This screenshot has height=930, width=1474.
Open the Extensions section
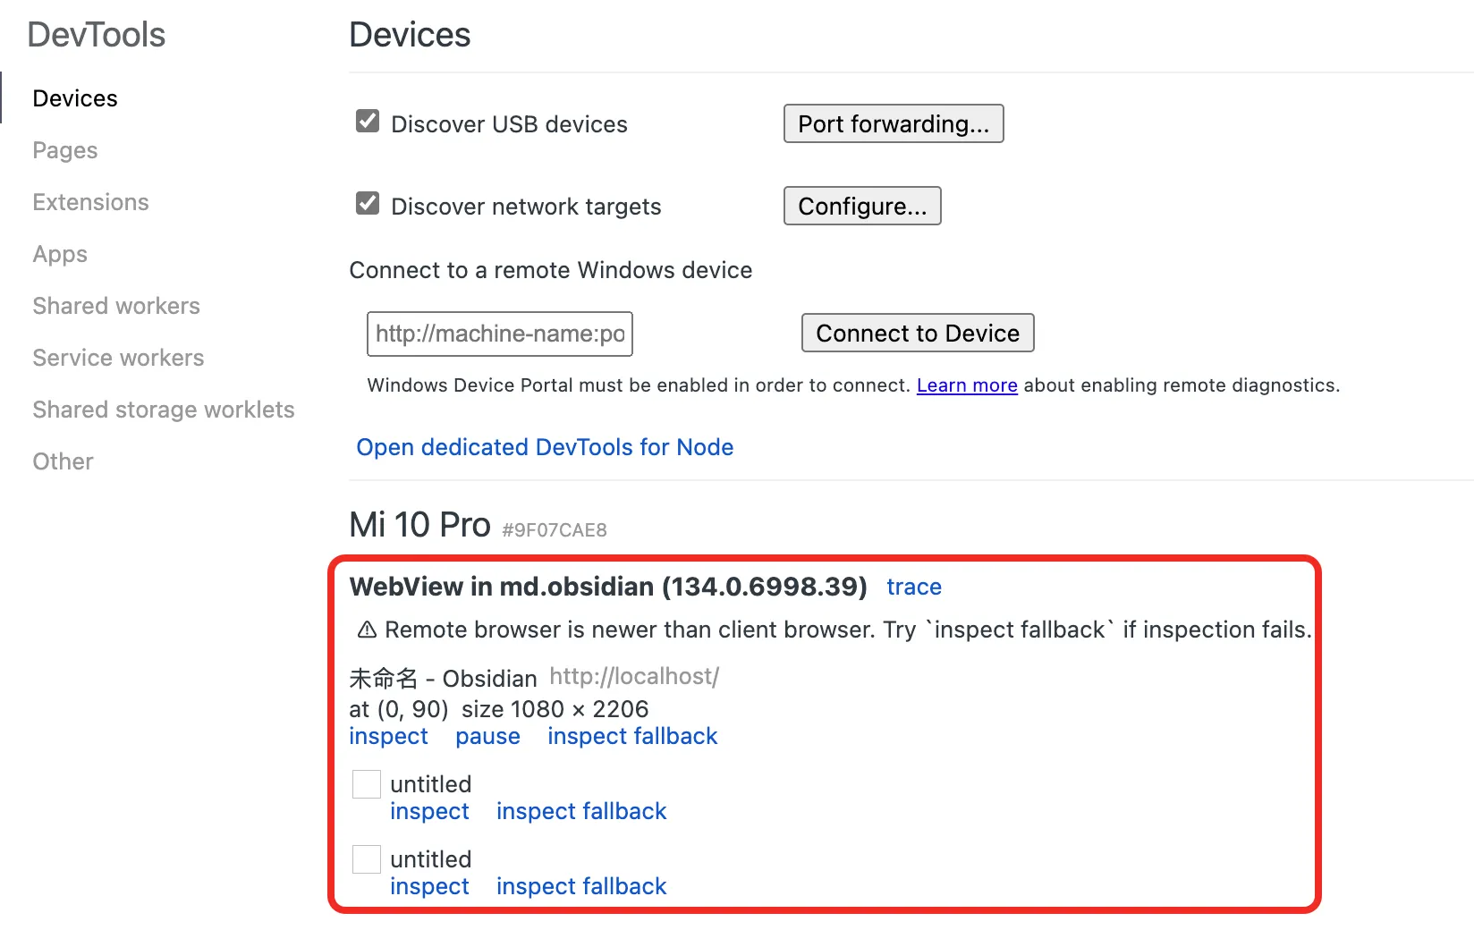pos(90,202)
